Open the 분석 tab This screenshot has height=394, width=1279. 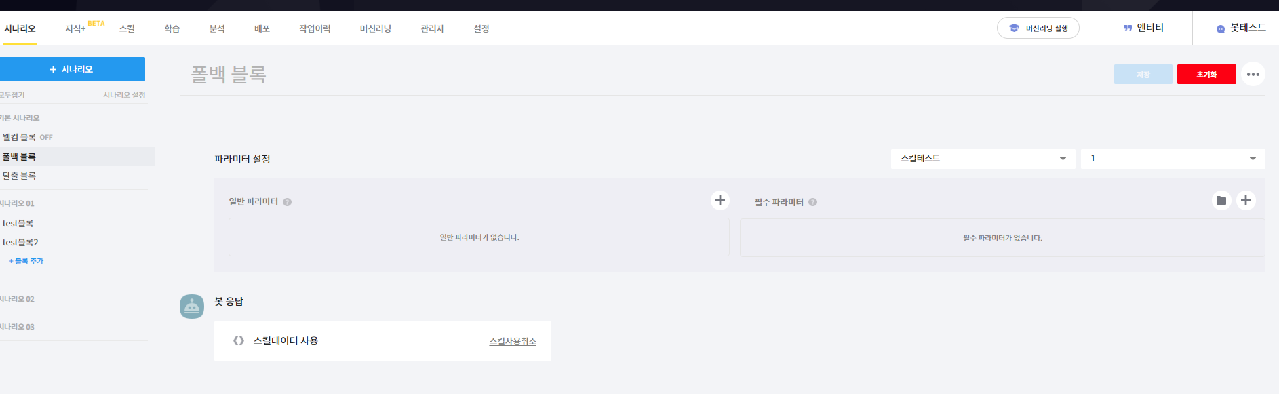(x=217, y=28)
